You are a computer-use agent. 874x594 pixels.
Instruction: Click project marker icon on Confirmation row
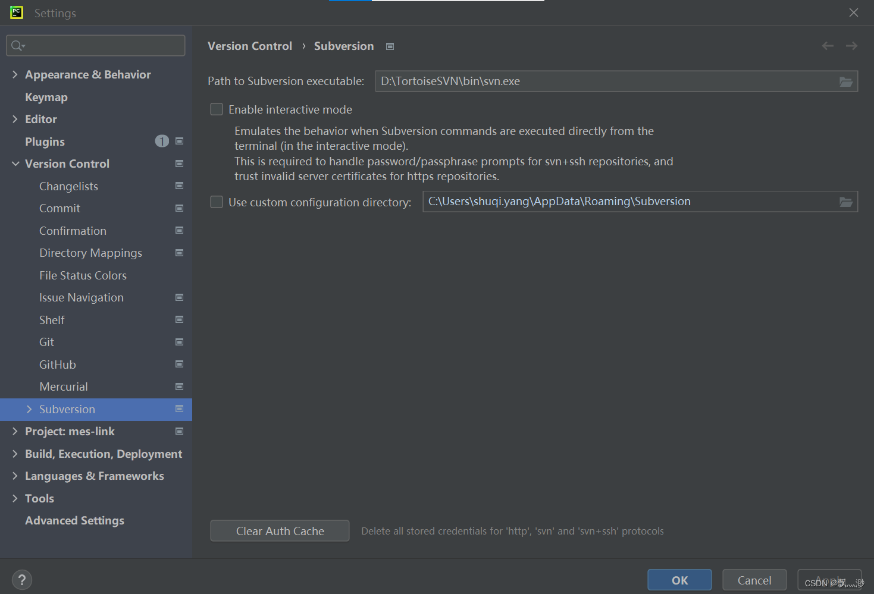click(x=180, y=231)
